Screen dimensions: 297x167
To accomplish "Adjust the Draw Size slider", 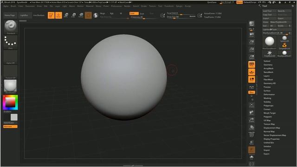I will (181, 17).
